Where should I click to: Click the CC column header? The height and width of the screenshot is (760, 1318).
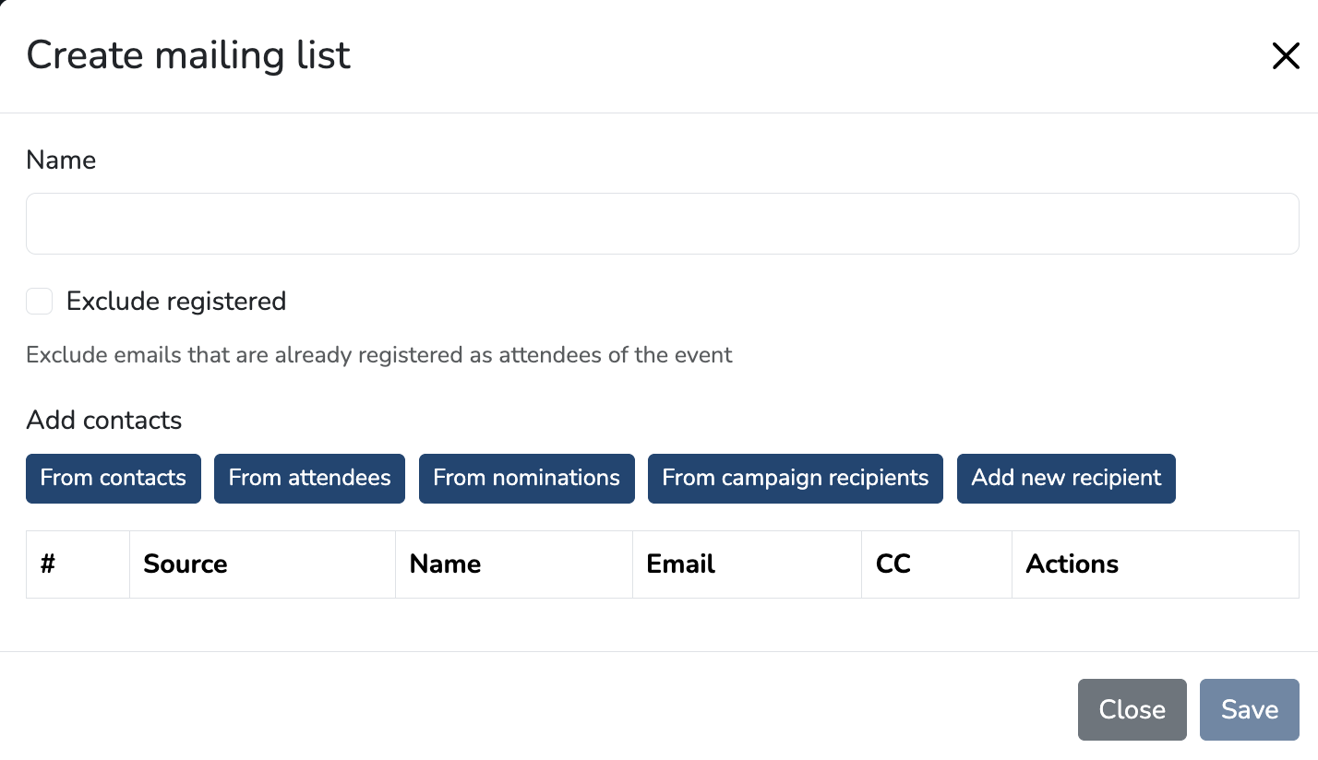893,564
